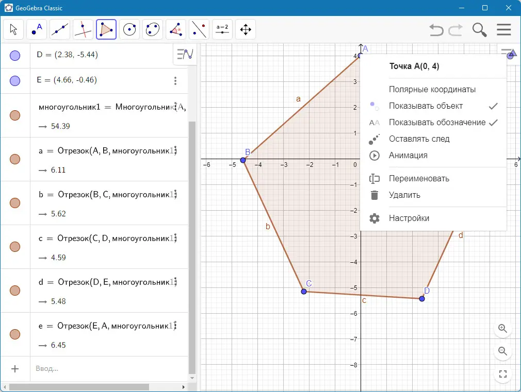
Task: Open the three-dot menu for segment a
Action: click(175, 151)
